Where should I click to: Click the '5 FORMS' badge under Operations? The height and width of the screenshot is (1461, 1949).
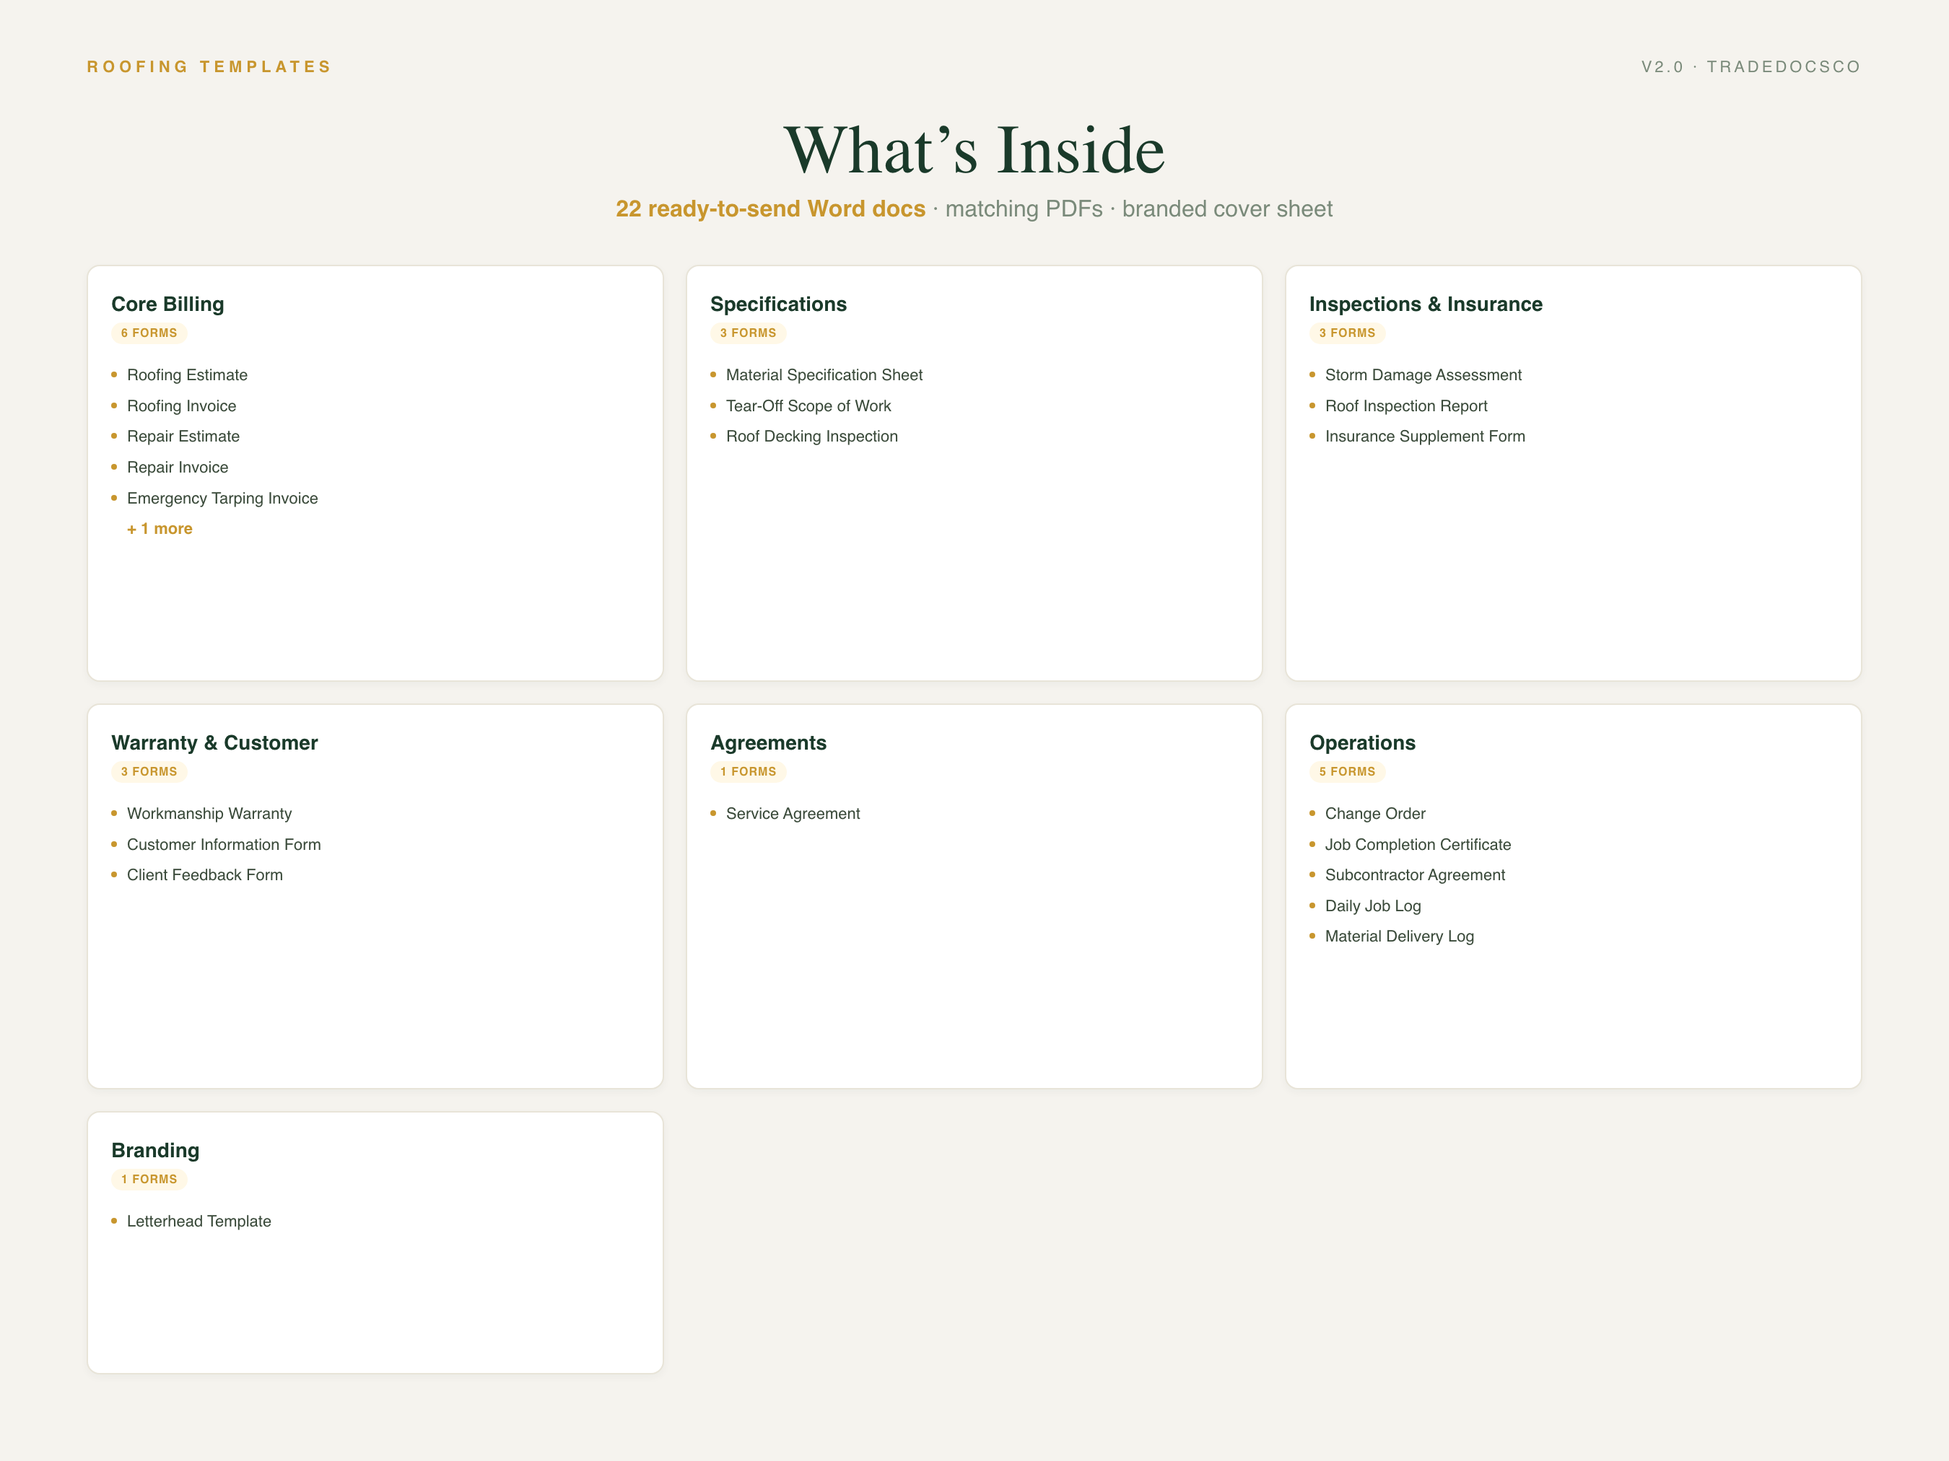pyautogui.click(x=1347, y=771)
